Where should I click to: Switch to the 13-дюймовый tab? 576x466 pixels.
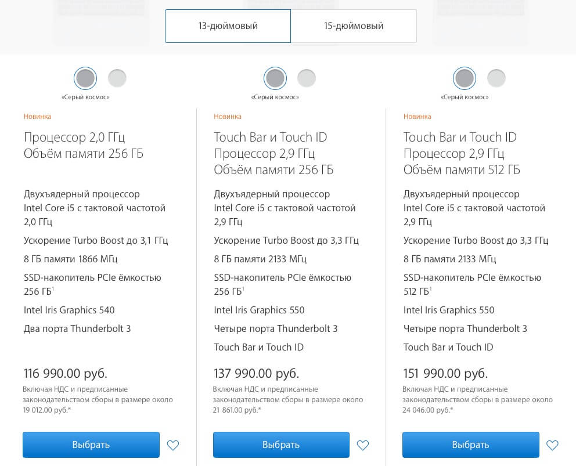(228, 26)
